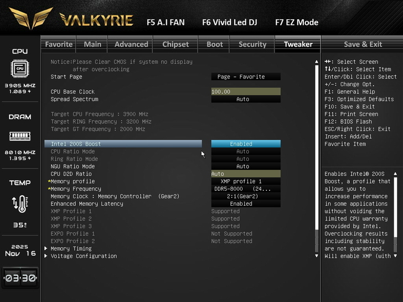Switch to the Boot tab
This screenshot has width=403, height=302.
click(x=214, y=44)
